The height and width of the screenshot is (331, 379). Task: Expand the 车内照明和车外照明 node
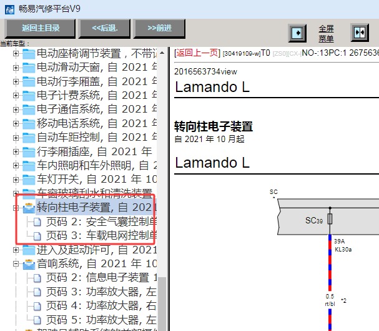16,165
